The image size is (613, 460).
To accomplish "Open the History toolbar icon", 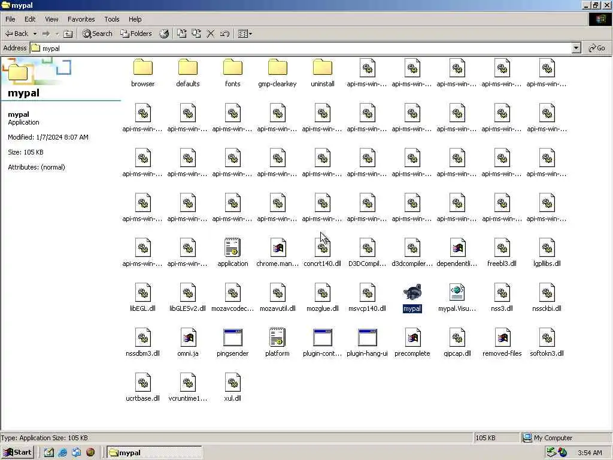I will pyautogui.click(x=164, y=34).
